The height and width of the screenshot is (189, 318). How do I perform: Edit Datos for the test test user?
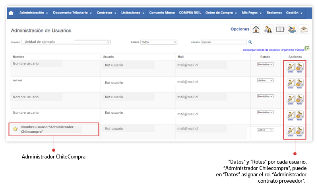pos(291,83)
